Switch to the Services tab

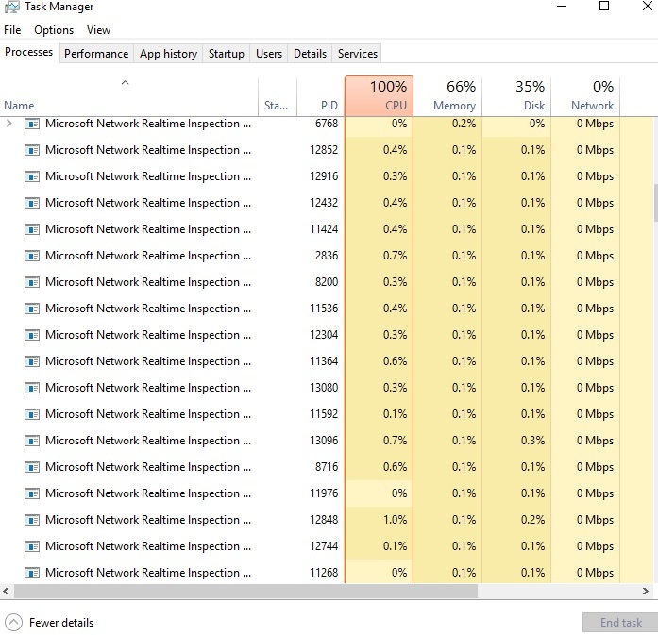(358, 54)
